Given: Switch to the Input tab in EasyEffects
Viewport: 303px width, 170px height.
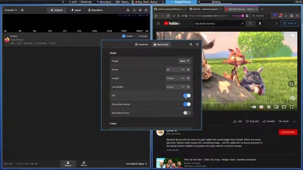Looking at the screenshot, I should pos(76,10).
